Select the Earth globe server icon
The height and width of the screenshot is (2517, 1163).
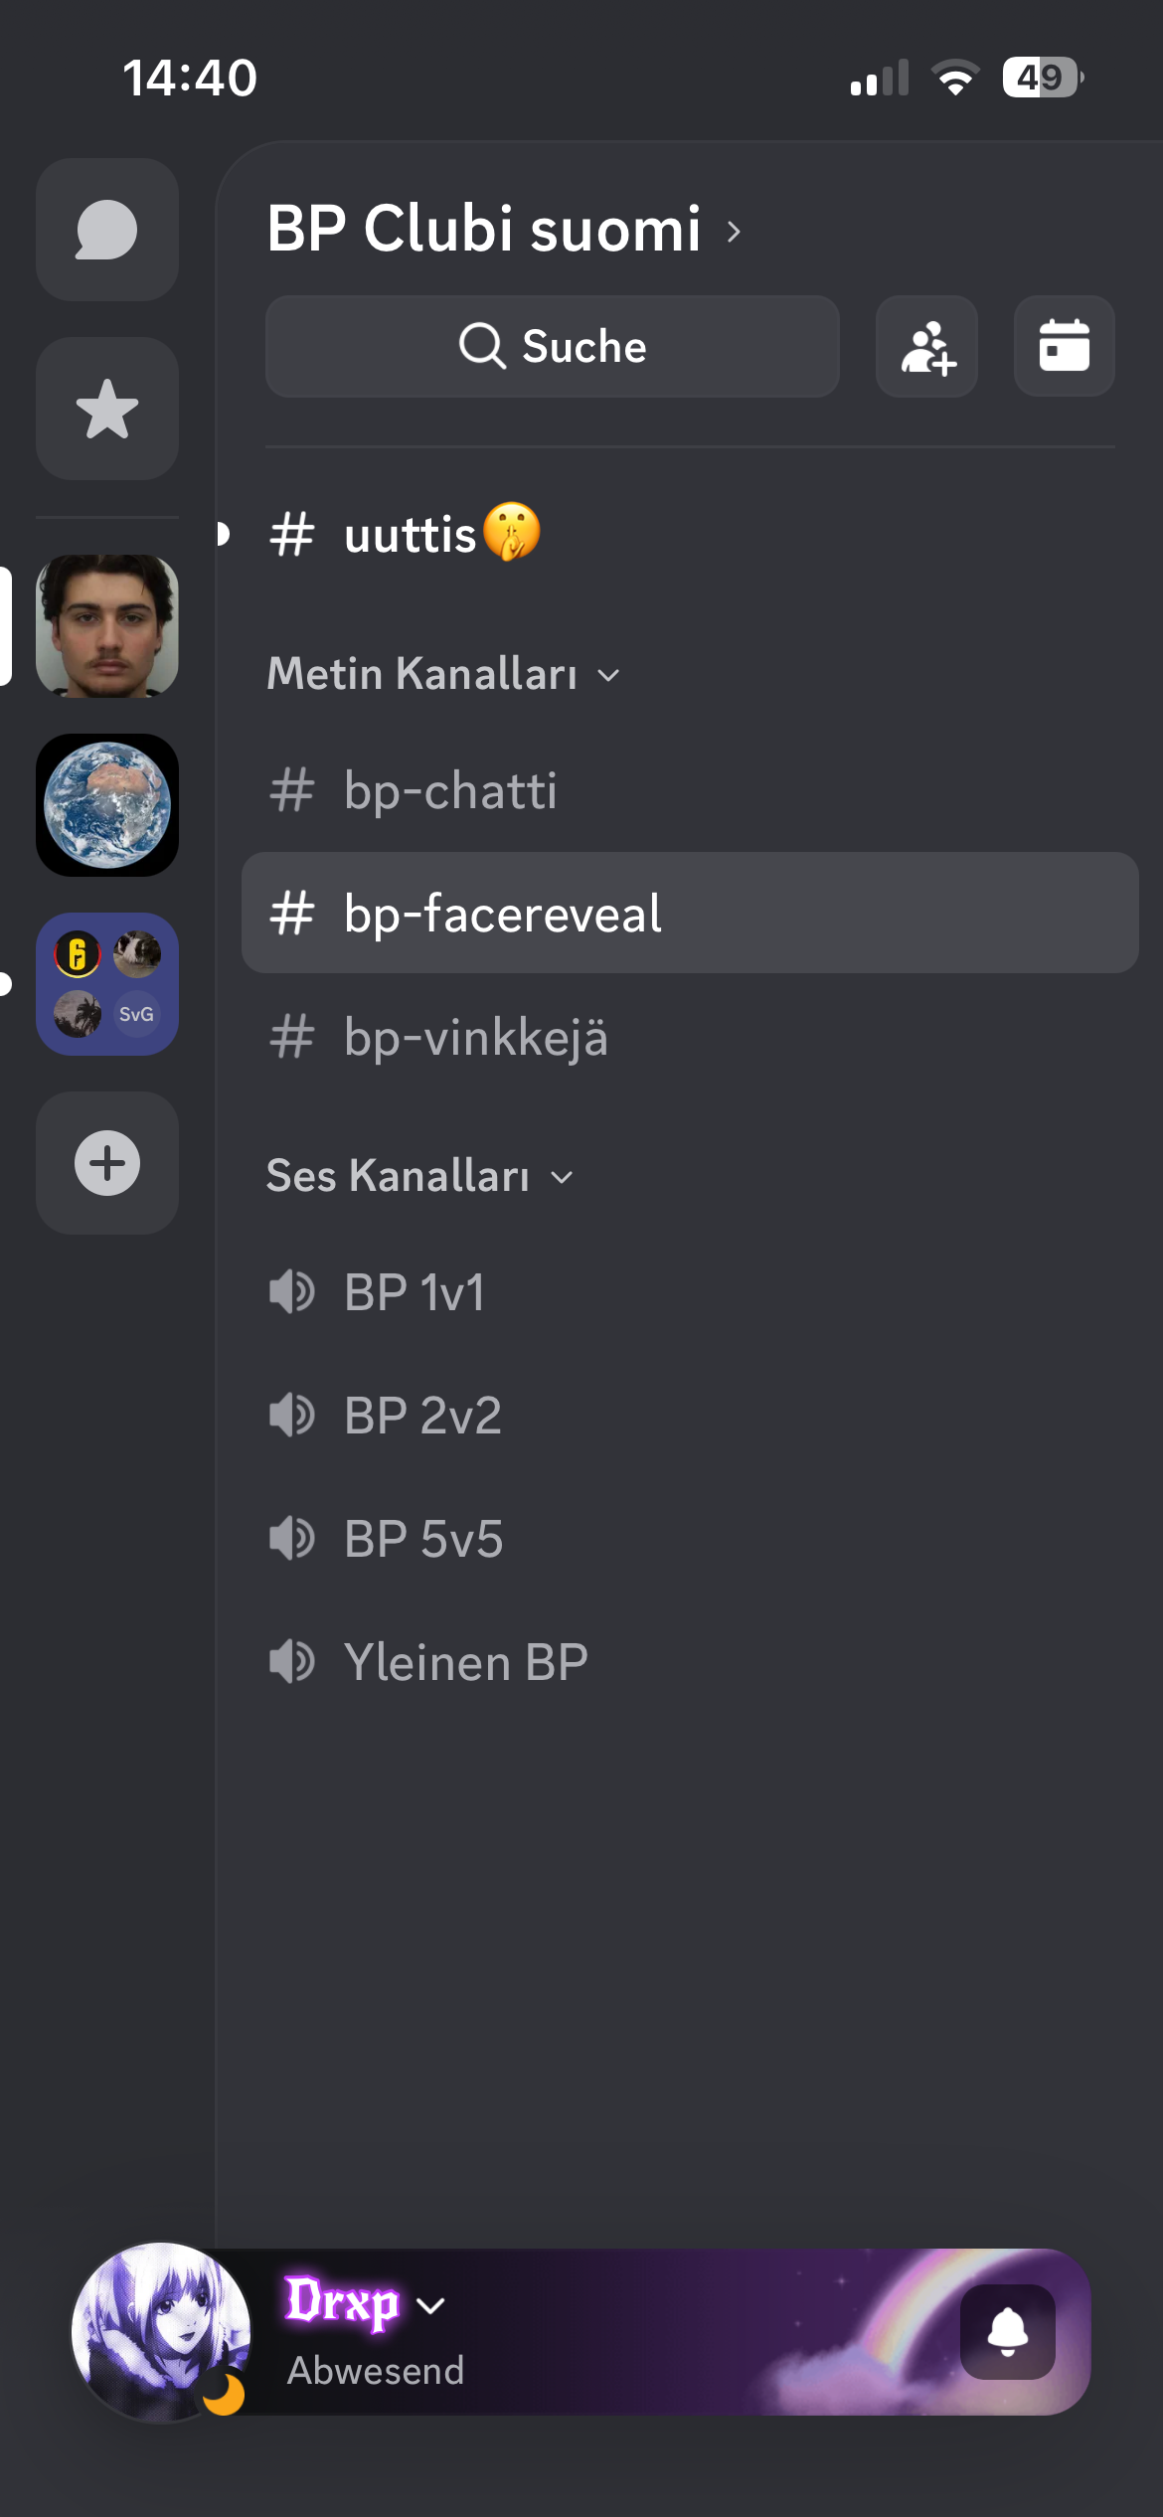pos(107,805)
